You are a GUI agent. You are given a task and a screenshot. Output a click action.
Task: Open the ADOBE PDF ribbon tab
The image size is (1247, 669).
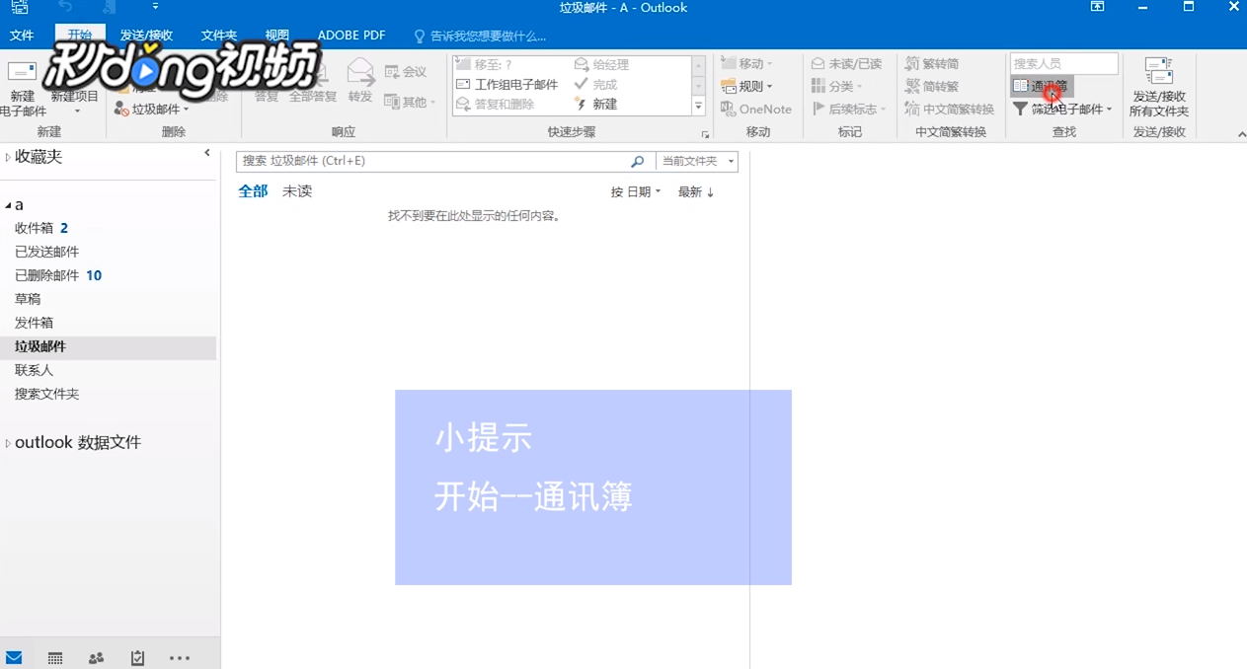(351, 35)
